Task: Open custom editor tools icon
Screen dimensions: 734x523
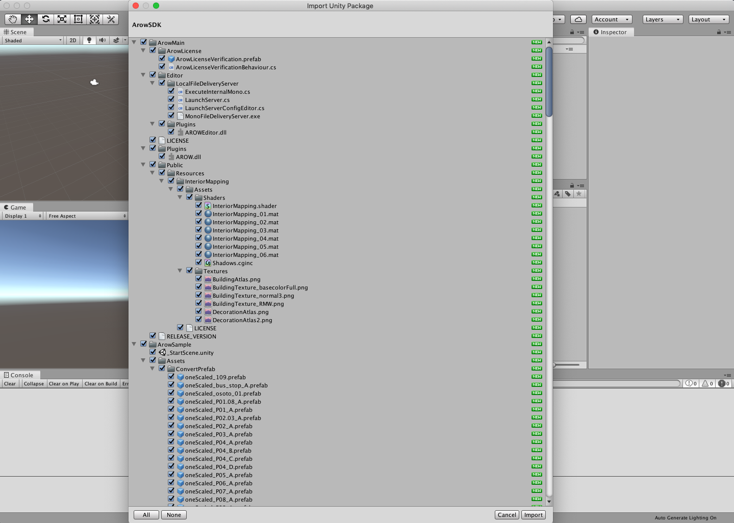Action: (x=111, y=19)
